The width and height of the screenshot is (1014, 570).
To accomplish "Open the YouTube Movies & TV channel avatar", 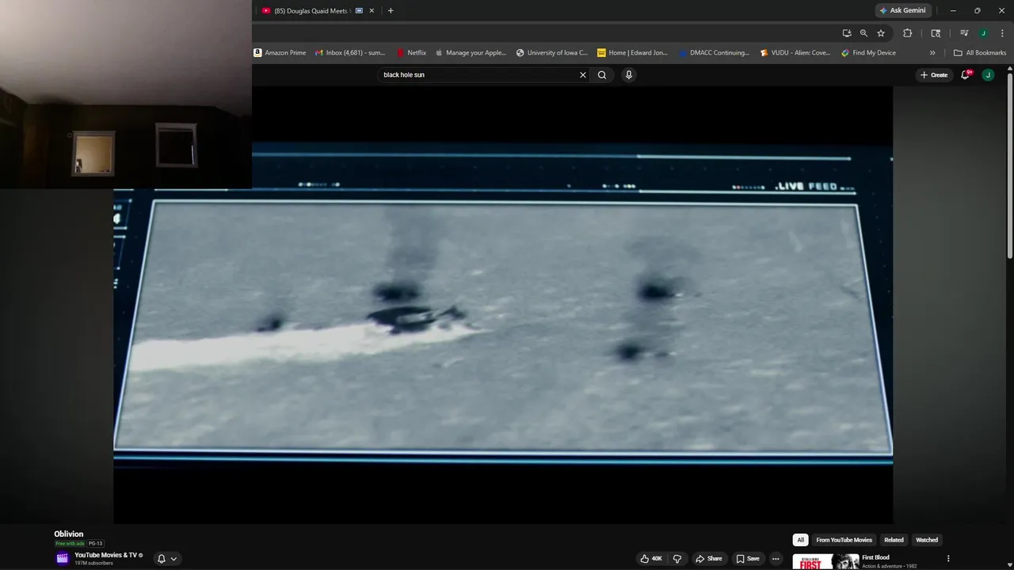I will coord(63,558).
